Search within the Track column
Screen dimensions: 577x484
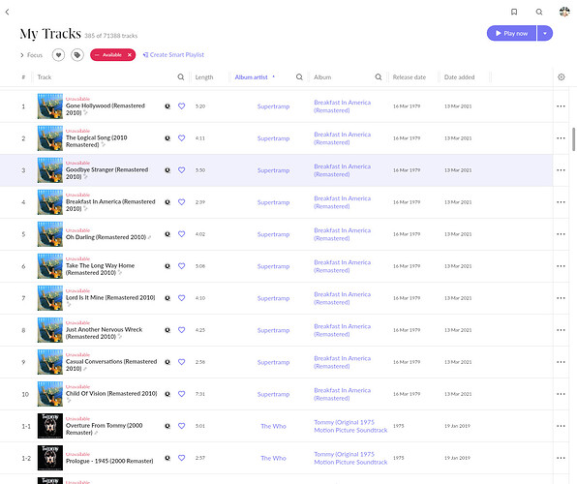click(181, 76)
